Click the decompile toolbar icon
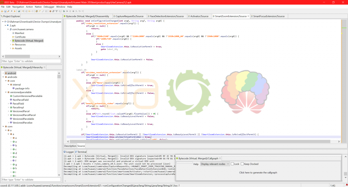348x187 pixels. [37, 11]
